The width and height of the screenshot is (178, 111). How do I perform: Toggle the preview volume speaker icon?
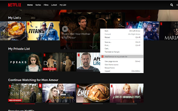click(x=120, y=24)
